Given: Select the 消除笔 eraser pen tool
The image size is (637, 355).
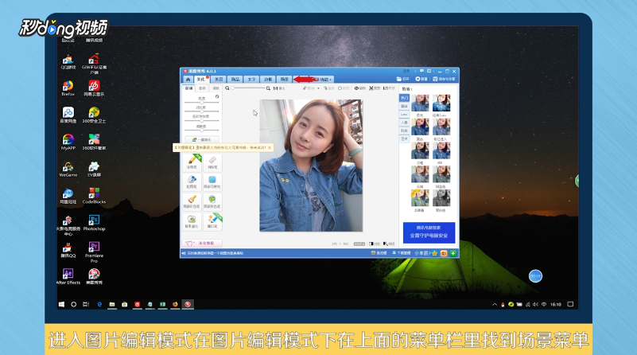Looking at the screenshot, I should (x=212, y=162).
